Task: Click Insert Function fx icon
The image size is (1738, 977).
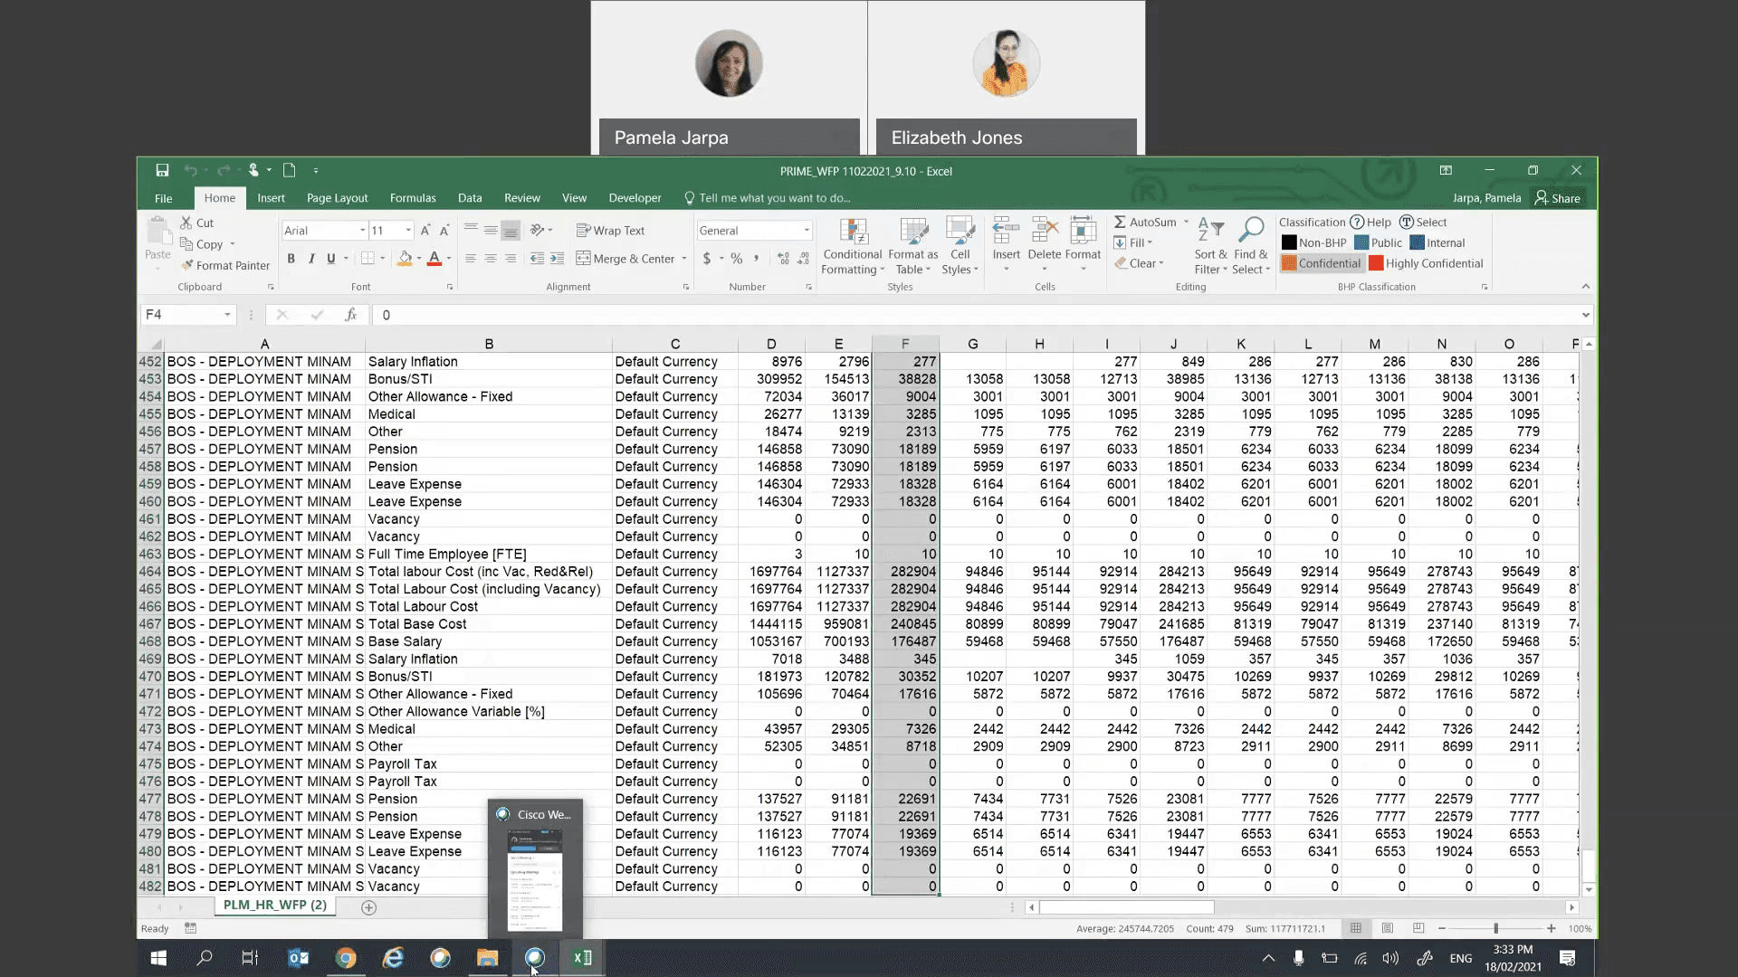Action: (350, 315)
